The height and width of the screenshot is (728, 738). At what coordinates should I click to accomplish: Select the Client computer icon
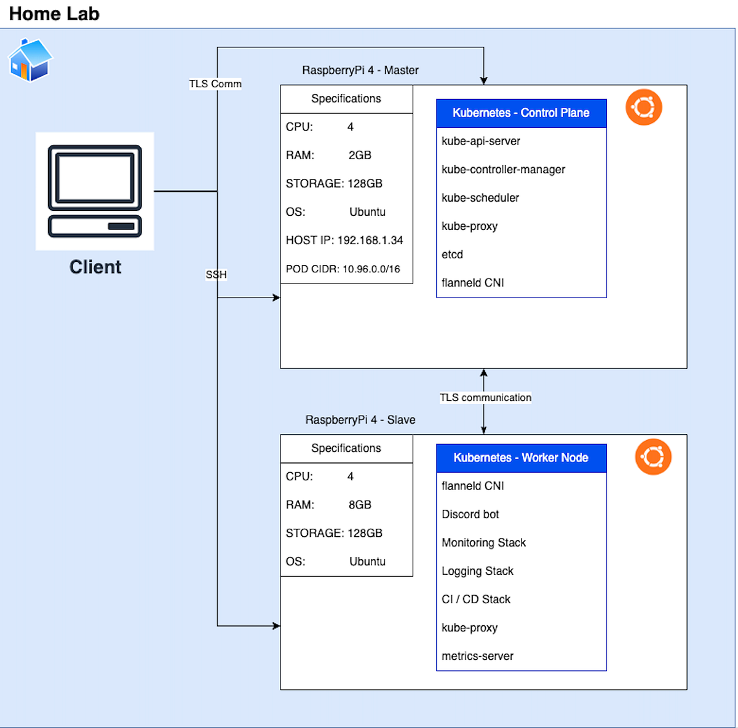coord(95,191)
